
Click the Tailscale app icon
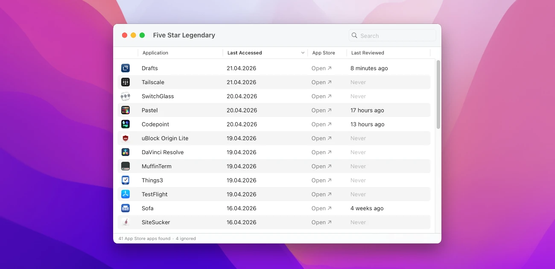coord(125,82)
